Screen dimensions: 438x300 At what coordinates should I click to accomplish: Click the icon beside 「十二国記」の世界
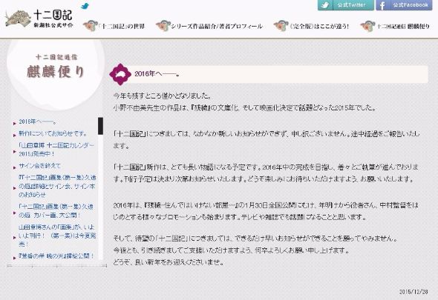[91, 26]
